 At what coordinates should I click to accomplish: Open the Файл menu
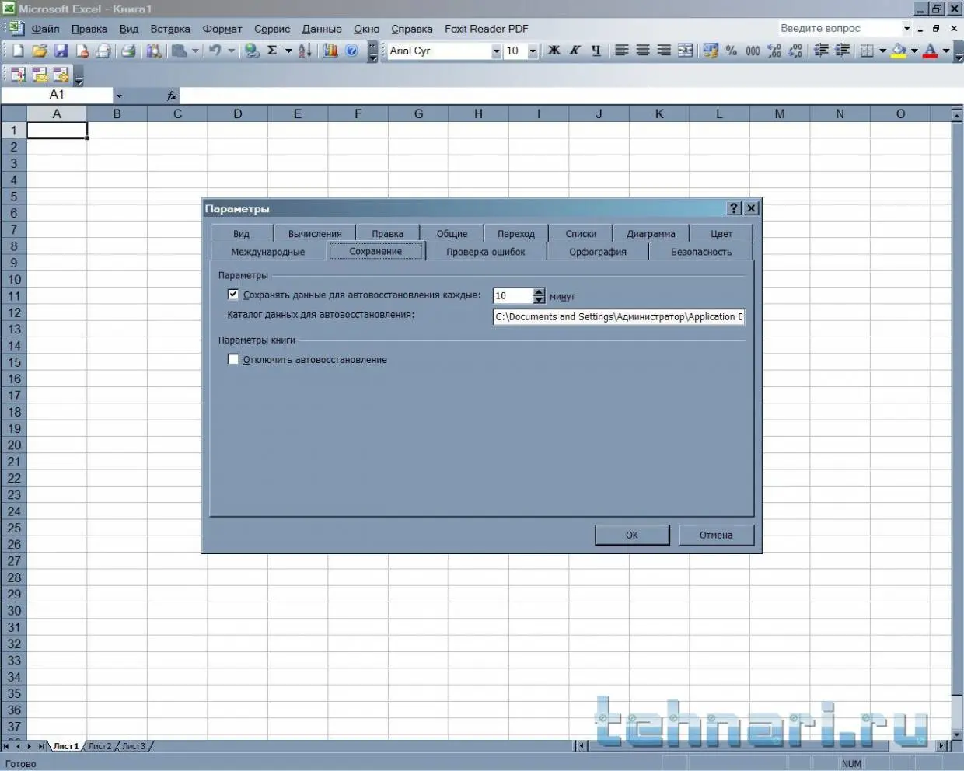pos(45,29)
